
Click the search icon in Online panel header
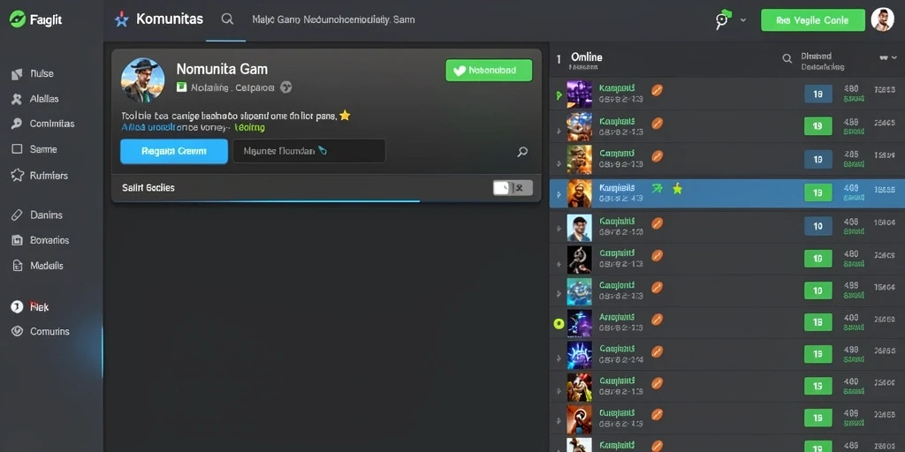coord(787,58)
